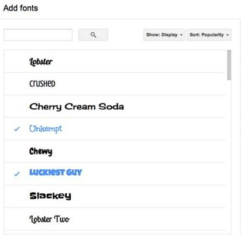Uncheck the Unkempt font checkmark
This screenshot has width=241, height=246.
click(x=17, y=129)
